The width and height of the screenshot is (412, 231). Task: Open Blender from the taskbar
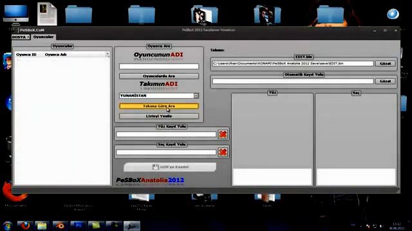tap(60, 225)
